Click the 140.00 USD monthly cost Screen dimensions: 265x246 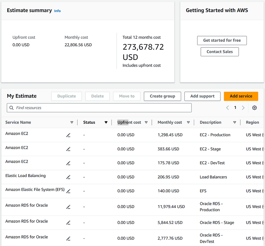168,191
